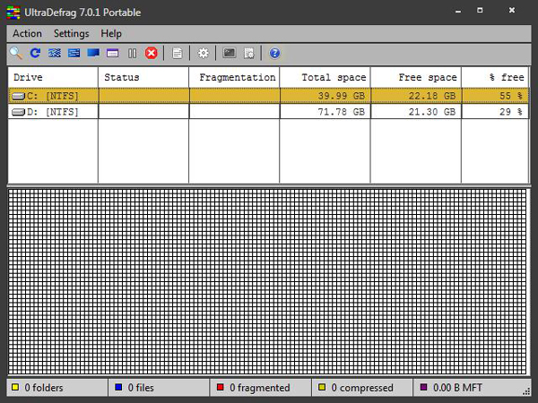Click the UltraDefrag title bar logo
Screen dimensions: 538x403
13,13
